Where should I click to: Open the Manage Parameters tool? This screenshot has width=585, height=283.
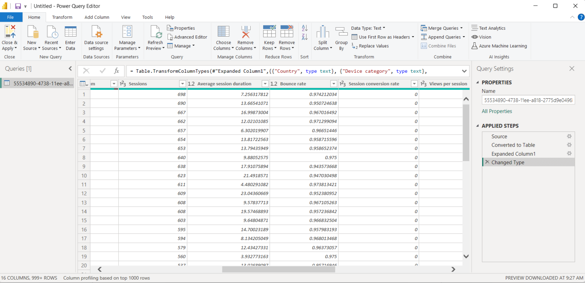tap(127, 37)
